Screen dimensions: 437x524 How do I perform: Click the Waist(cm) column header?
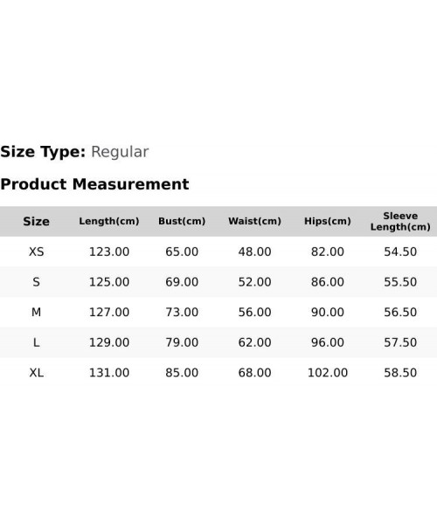click(x=255, y=221)
